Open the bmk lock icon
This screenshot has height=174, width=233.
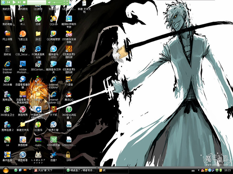(69, 156)
